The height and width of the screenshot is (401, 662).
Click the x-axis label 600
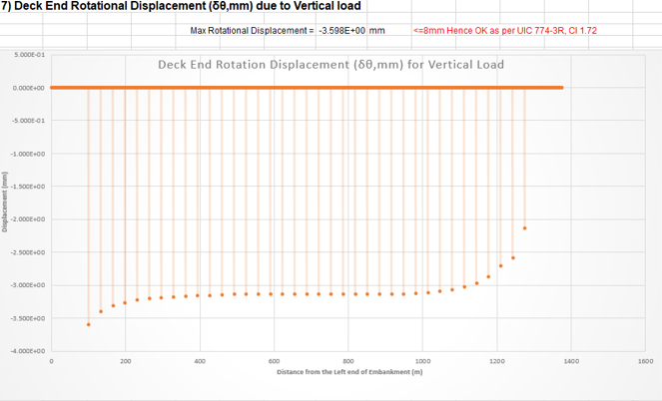click(274, 361)
